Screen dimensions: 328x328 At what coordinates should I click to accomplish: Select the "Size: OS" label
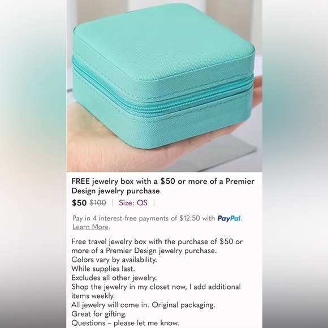pos(133,202)
